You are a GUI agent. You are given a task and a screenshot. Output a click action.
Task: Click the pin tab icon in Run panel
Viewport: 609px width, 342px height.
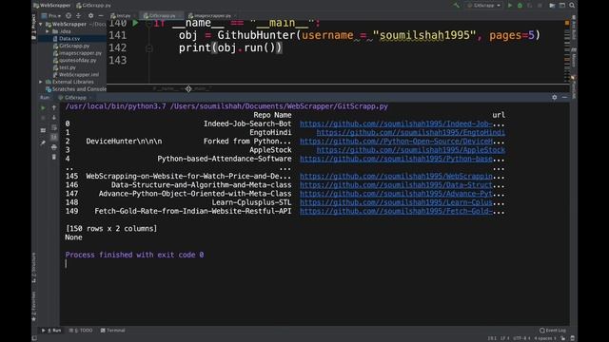click(43, 143)
